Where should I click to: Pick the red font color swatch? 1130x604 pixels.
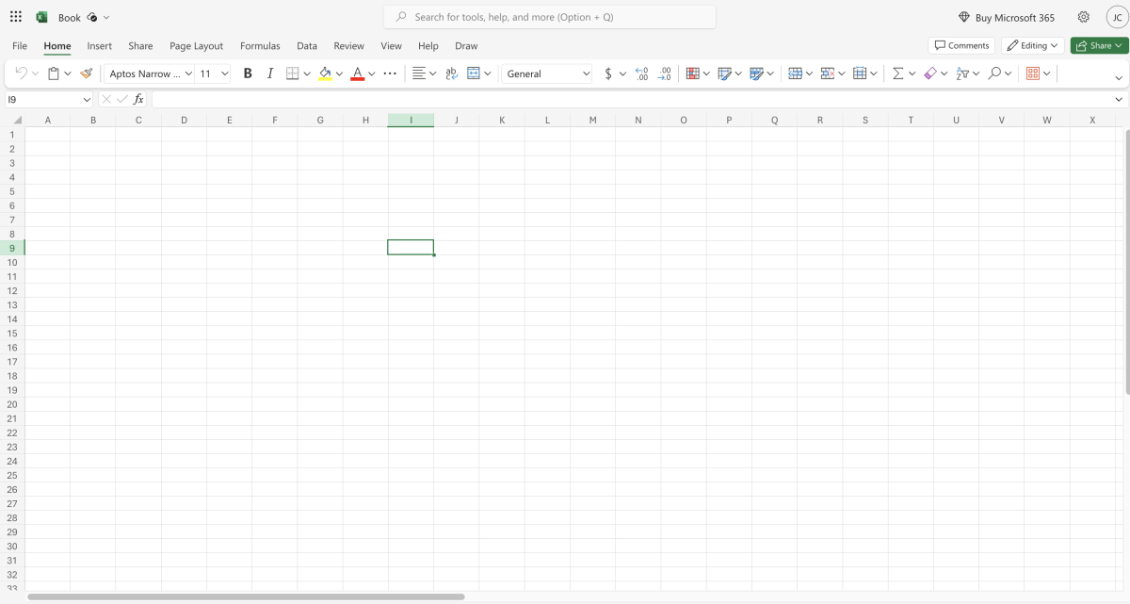point(359,73)
